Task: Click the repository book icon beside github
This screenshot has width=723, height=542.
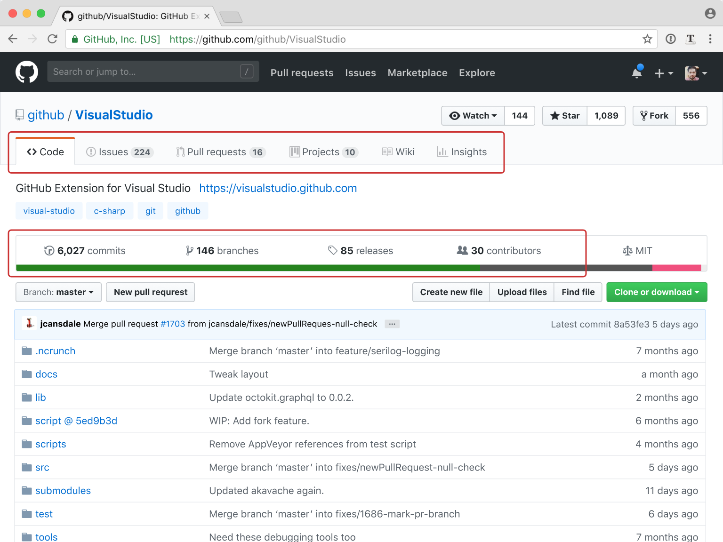Action: click(19, 114)
